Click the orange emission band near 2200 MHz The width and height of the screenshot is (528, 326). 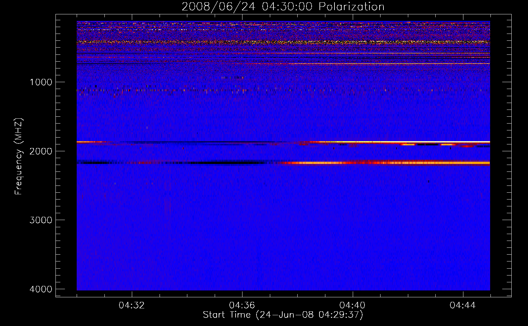(387, 163)
